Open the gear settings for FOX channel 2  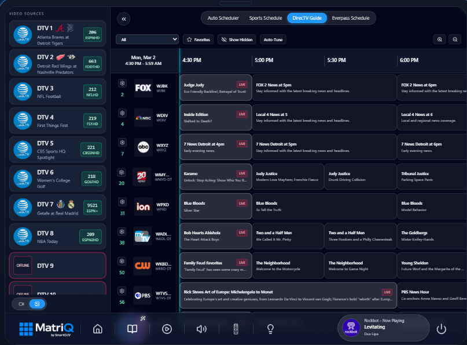click(x=122, y=82)
